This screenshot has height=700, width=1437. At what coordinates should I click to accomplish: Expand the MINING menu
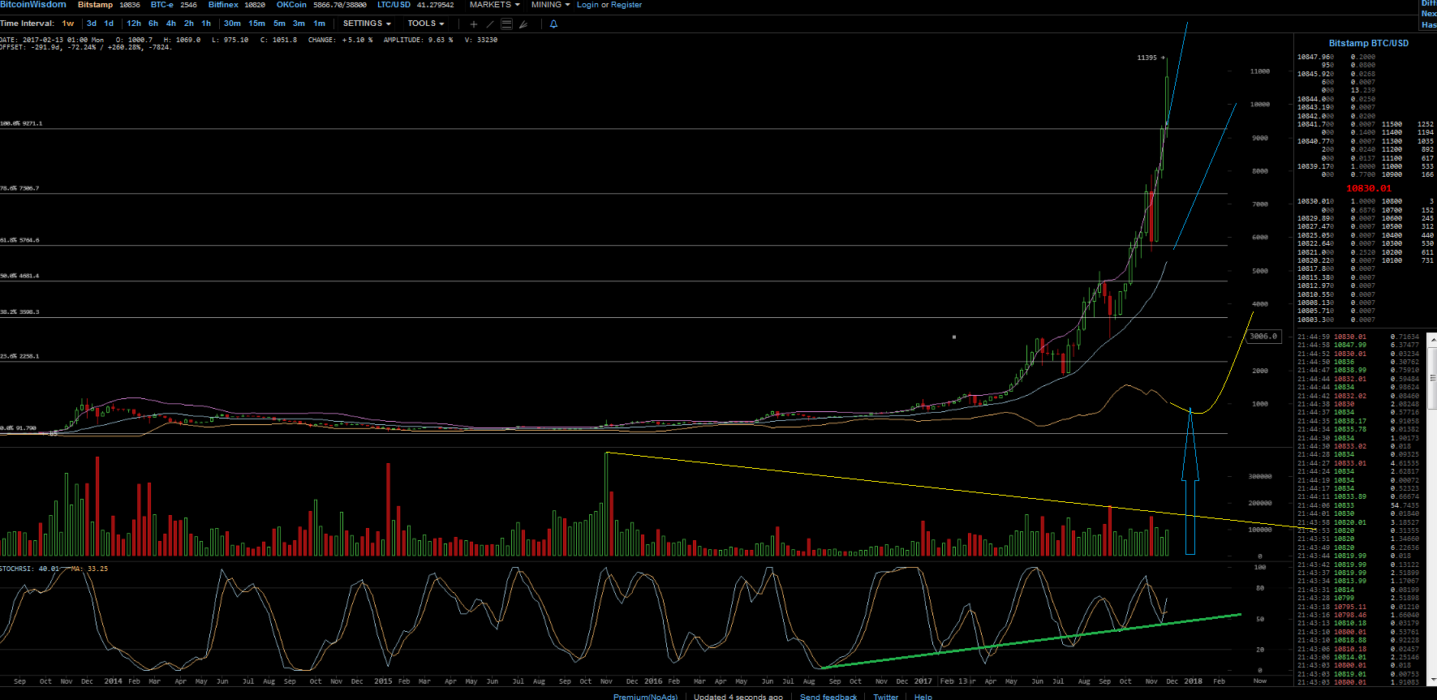[551, 5]
